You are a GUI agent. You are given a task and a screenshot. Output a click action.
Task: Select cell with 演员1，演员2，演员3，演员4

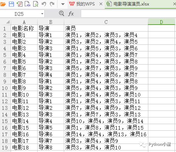click(x=106, y=35)
